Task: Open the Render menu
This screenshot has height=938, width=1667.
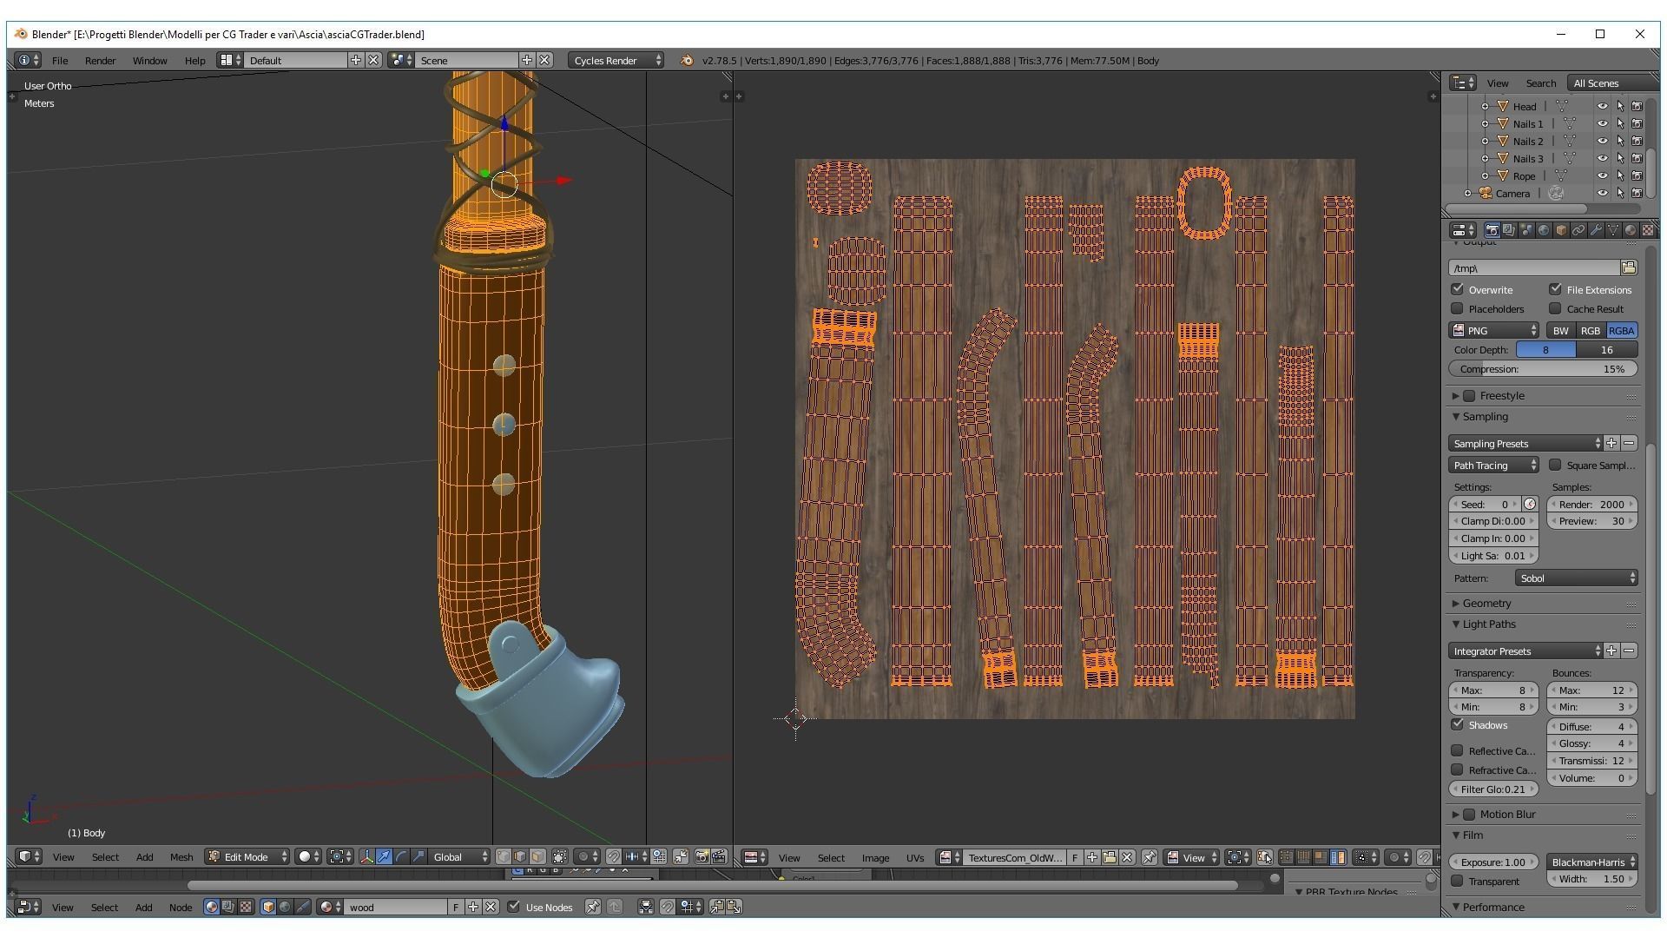Action: (100, 60)
